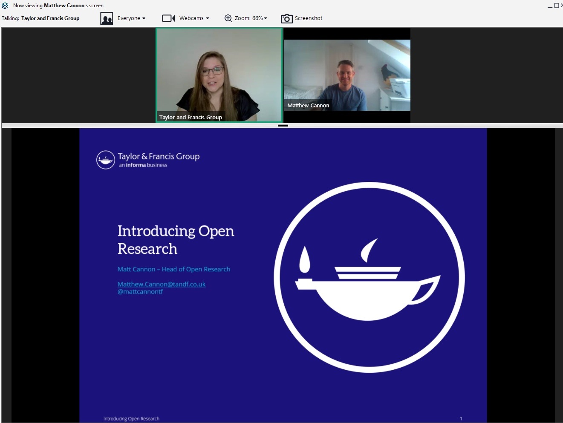Expand the Webcams dropdown
Screen dimensions: 563x423
[185, 18]
